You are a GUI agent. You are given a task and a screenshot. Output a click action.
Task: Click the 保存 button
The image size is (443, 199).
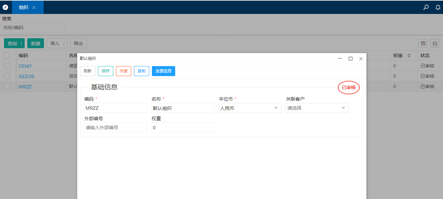[x=106, y=71]
